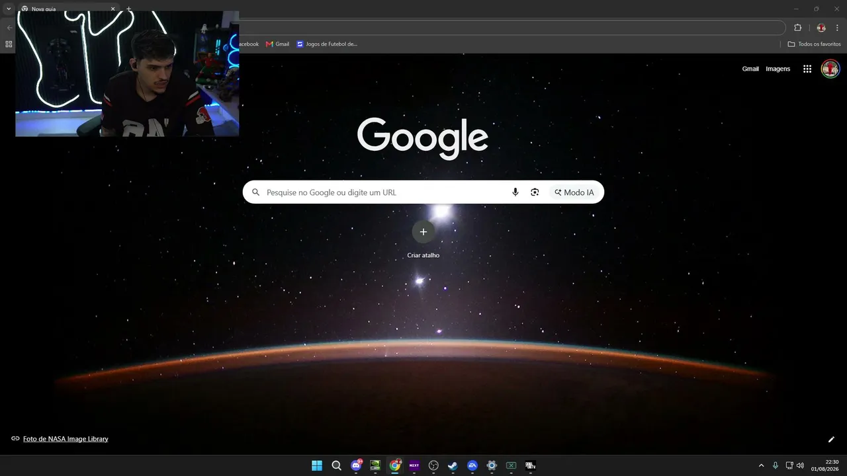
Task: Switch to Google Chrome in the taskbar
Action: click(x=395, y=465)
